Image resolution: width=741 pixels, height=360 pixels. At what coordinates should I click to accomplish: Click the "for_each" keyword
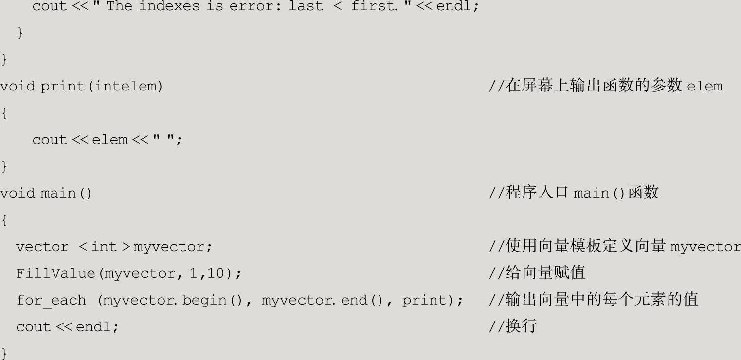pos(51,300)
